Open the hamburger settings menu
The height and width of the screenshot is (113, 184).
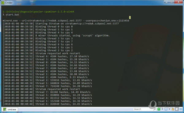(181, 109)
